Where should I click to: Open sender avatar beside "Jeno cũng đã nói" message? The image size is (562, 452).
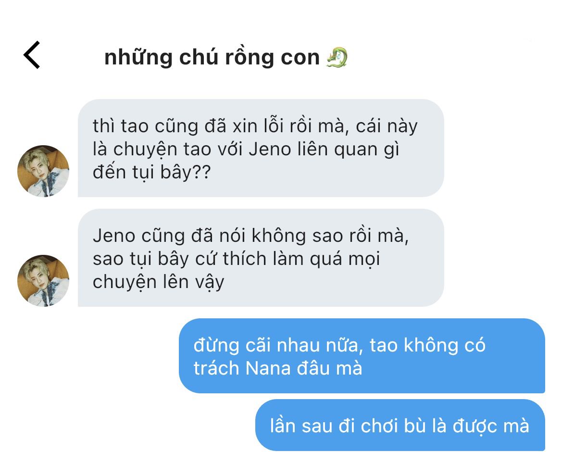43,281
